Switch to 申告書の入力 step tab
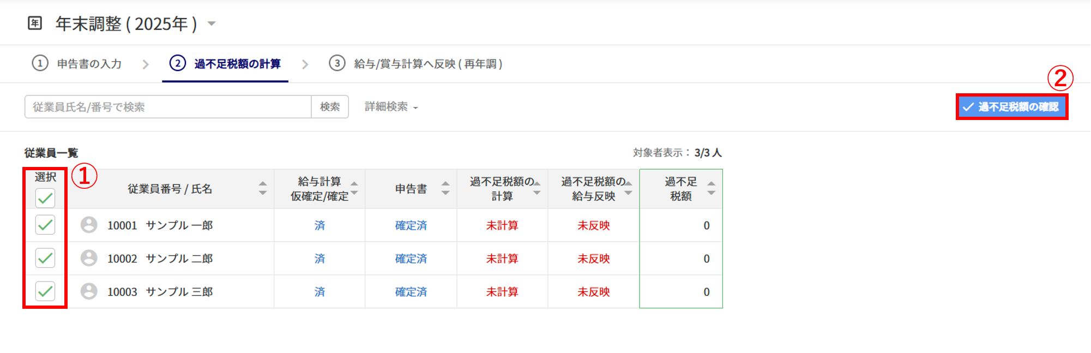The width and height of the screenshot is (1091, 353). click(77, 64)
